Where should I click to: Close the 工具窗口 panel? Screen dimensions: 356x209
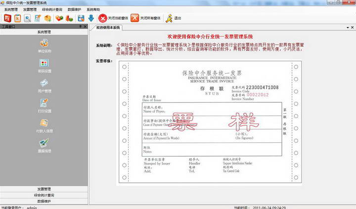(x=85, y=26)
